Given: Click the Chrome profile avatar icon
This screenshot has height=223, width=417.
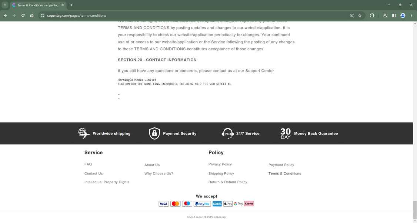Looking at the screenshot, I should (x=403, y=16).
